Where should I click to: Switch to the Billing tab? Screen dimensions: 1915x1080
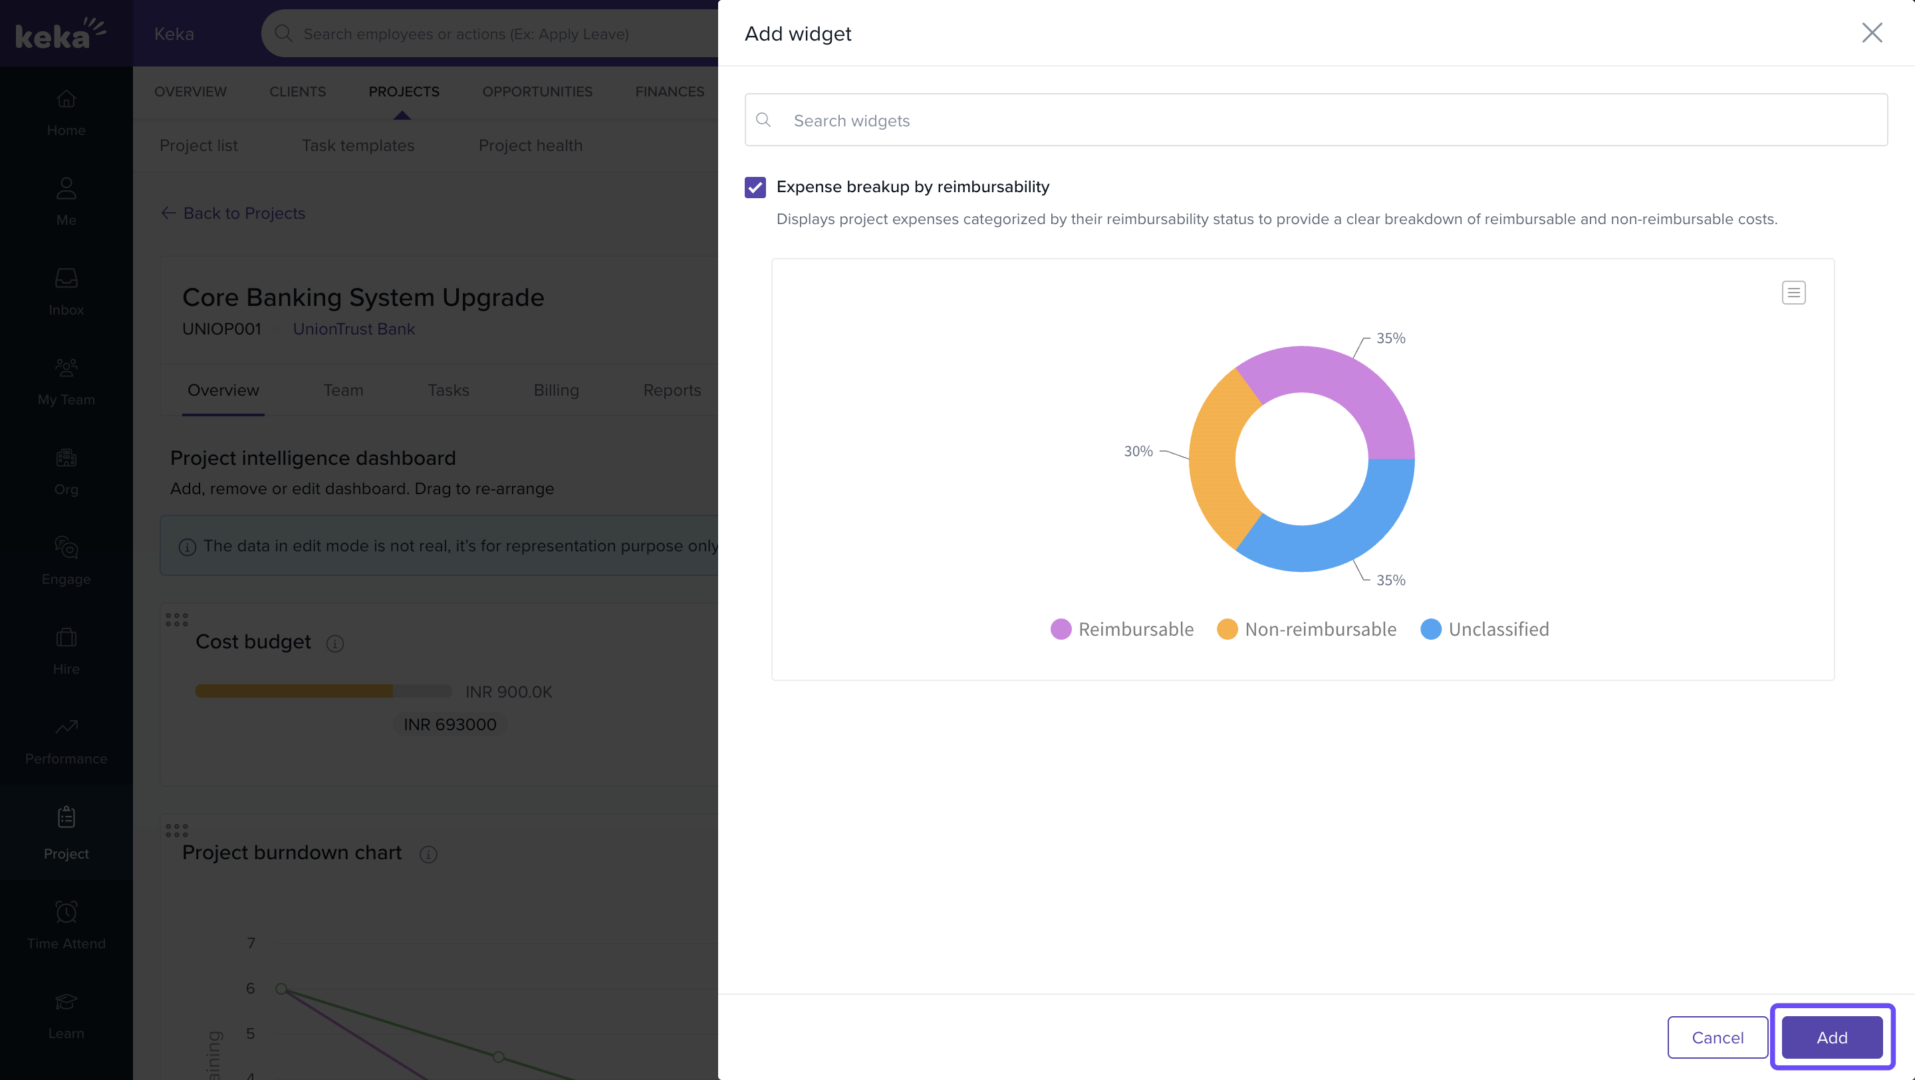pos(556,390)
